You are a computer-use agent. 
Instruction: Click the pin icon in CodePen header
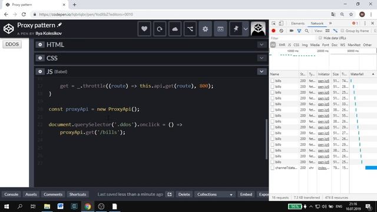point(236,29)
